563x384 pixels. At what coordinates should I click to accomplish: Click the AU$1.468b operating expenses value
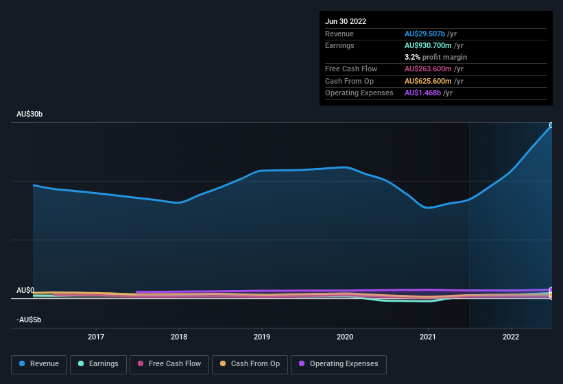coord(422,93)
